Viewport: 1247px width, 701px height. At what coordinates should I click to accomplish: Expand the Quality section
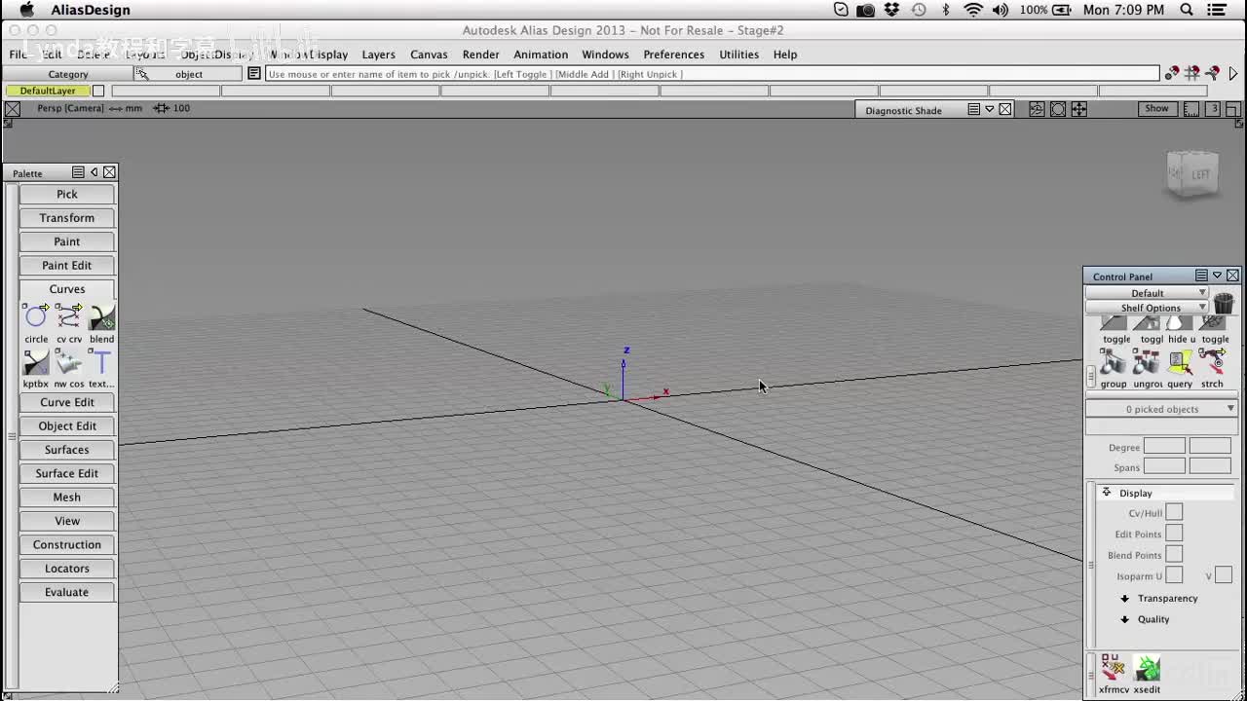(x=1124, y=619)
